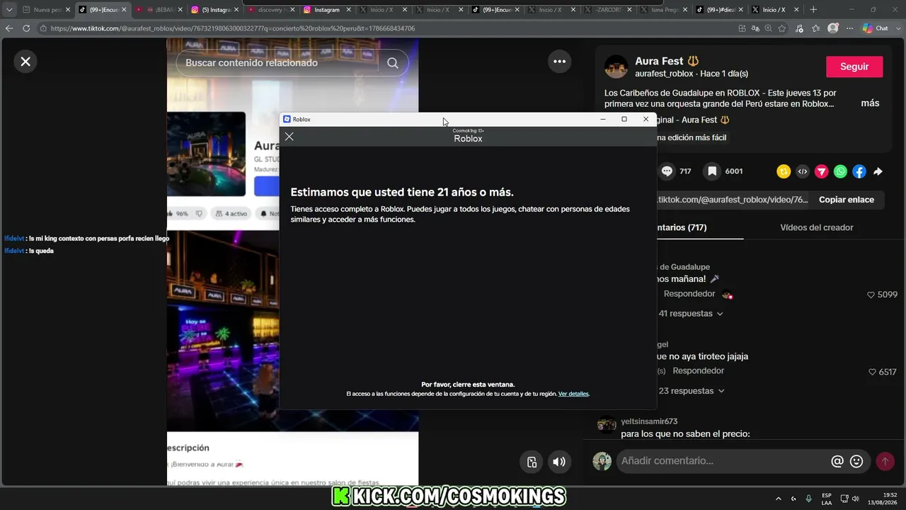Click the commenter avatar beside comment box

tap(602, 461)
